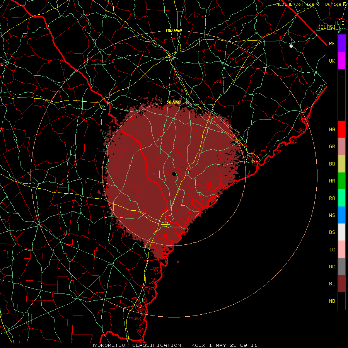Click the HA red legend swatch
Image resolution: width=348 pixels, height=348 pixels.
tap(341, 129)
